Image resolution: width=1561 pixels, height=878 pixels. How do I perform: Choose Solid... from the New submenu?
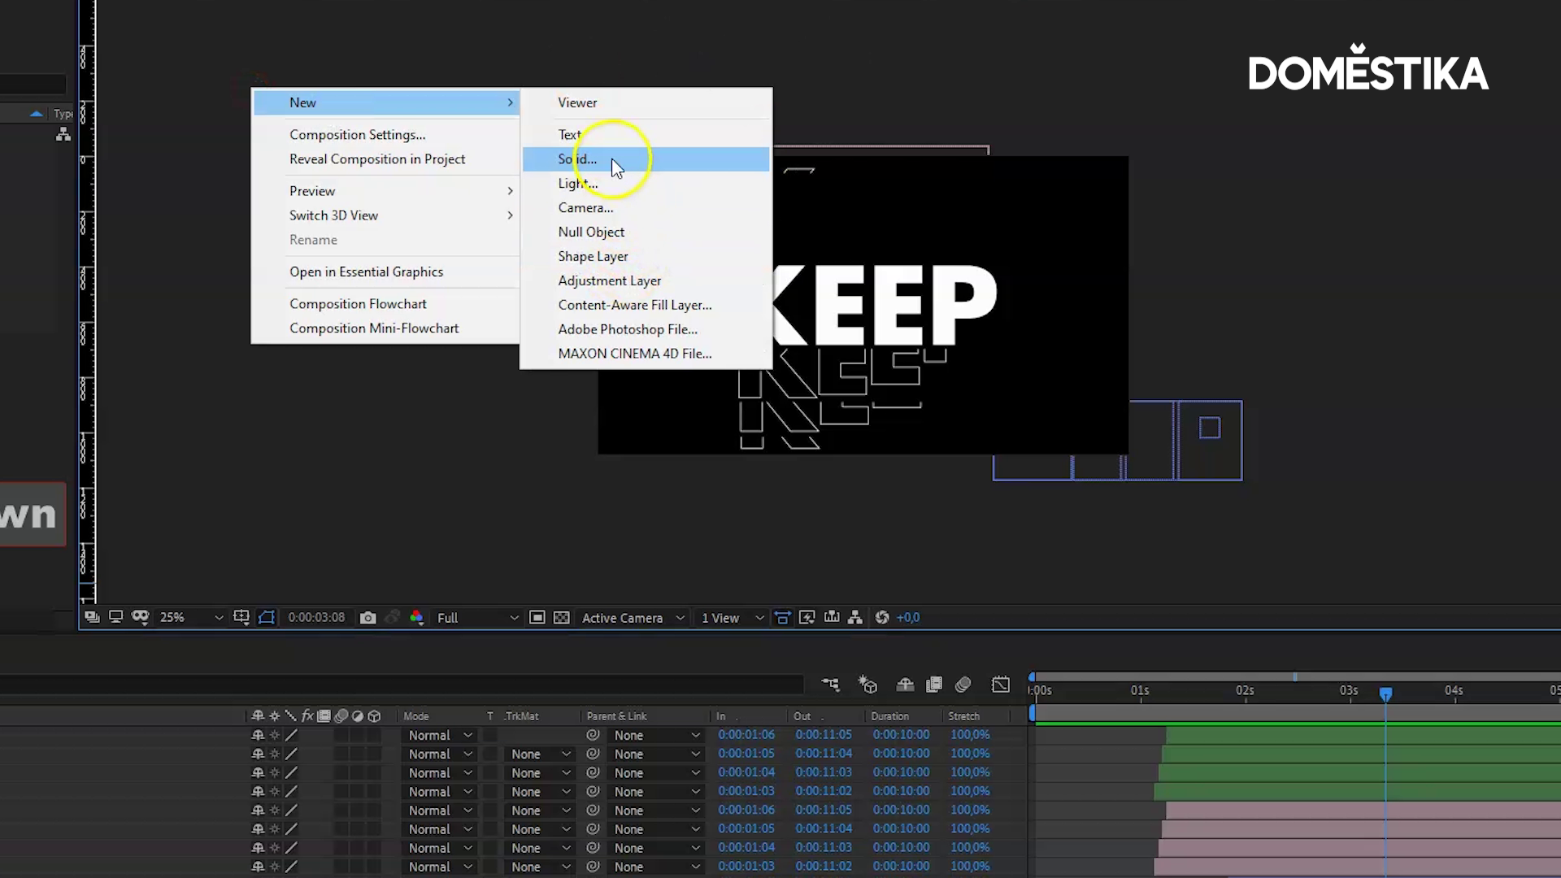[x=646, y=159]
